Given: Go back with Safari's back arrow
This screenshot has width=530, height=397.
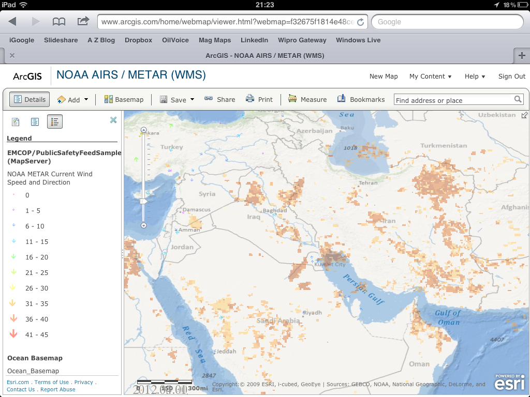Looking at the screenshot, I should click(12, 22).
